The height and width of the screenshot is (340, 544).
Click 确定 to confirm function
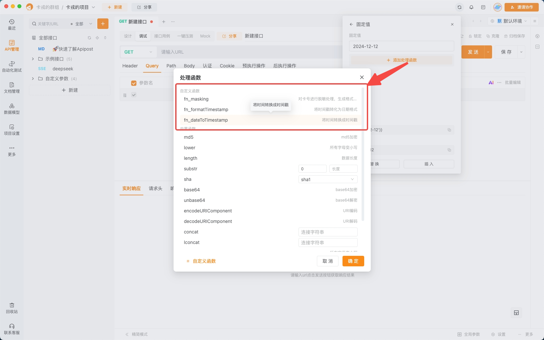tap(353, 261)
